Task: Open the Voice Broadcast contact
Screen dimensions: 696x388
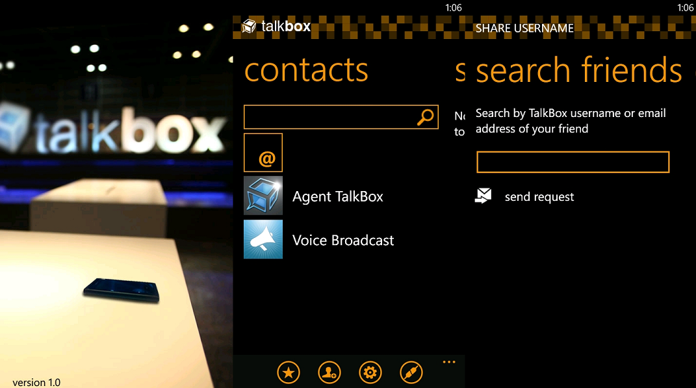Action: point(343,239)
